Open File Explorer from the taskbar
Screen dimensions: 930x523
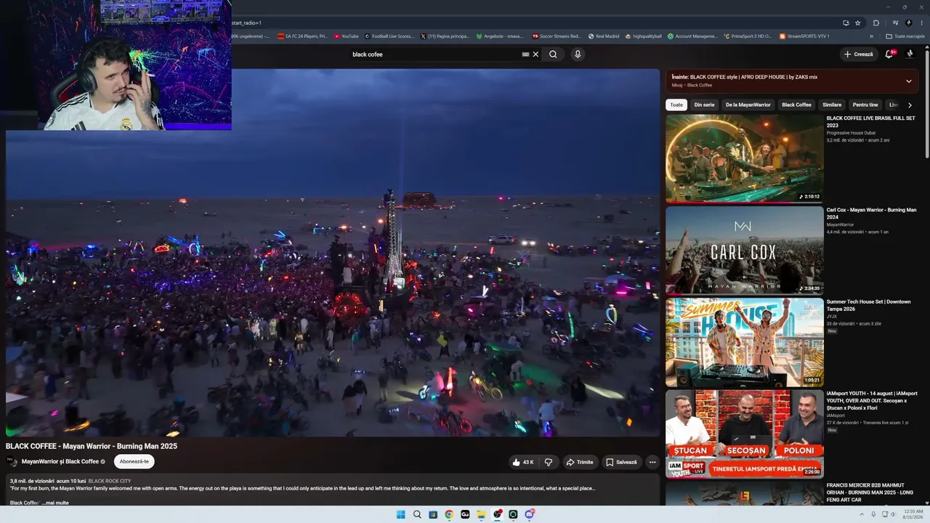[481, 514]
